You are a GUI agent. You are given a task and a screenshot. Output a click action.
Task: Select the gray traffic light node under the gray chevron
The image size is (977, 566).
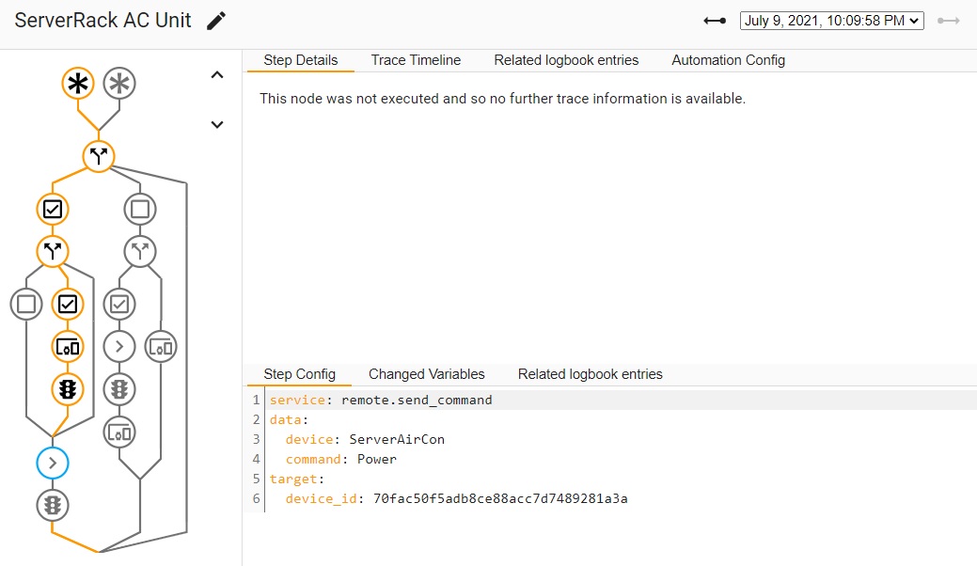(x=119, y=389)
